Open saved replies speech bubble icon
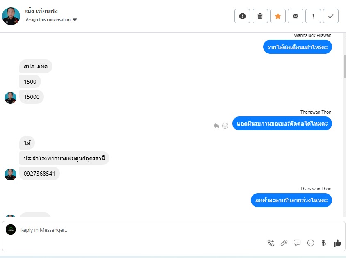Image resolution: width=346 pixels, height=258 pixels. pyautogui.click(x=297, y=243)
